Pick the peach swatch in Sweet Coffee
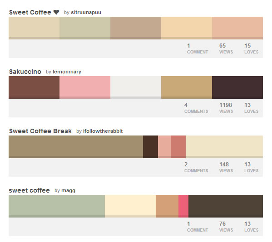Screen dimensions: 272x242 coord(187,28)
